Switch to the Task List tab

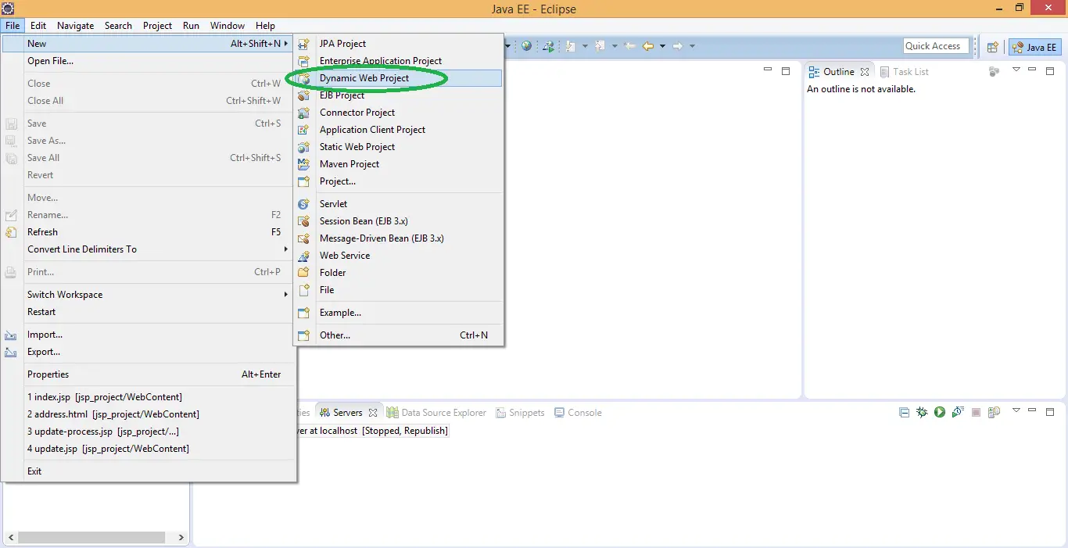point(905,71)
